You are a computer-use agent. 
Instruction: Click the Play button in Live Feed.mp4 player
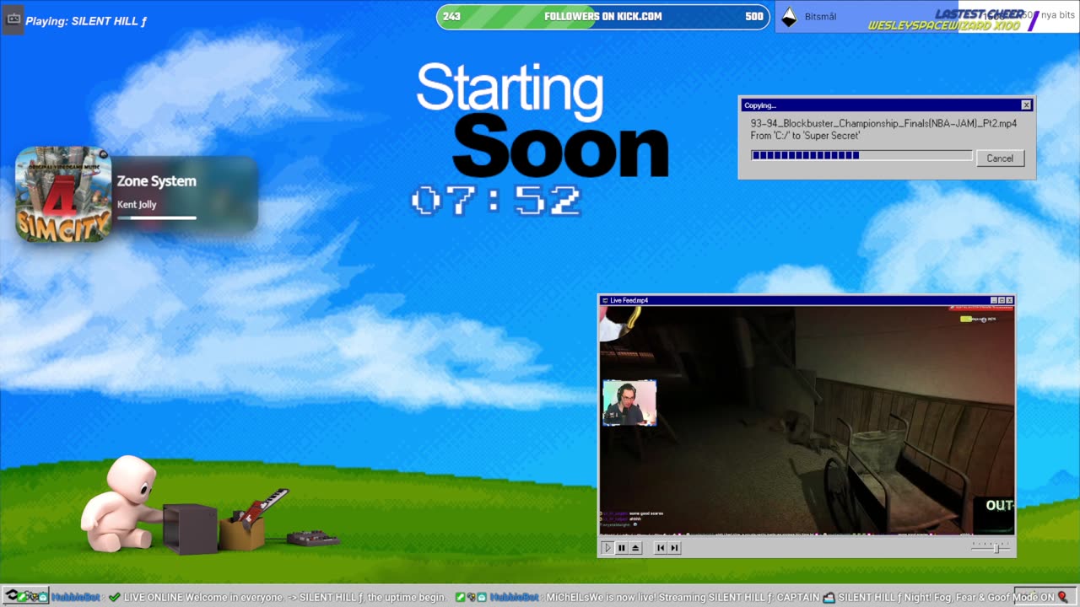[x=607, y=548]
